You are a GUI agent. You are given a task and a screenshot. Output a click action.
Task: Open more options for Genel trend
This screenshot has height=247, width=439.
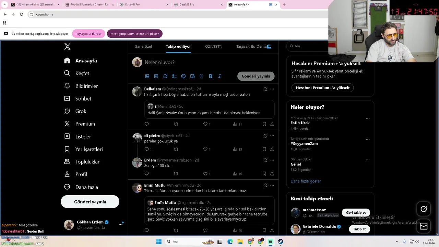click(368, 160)
